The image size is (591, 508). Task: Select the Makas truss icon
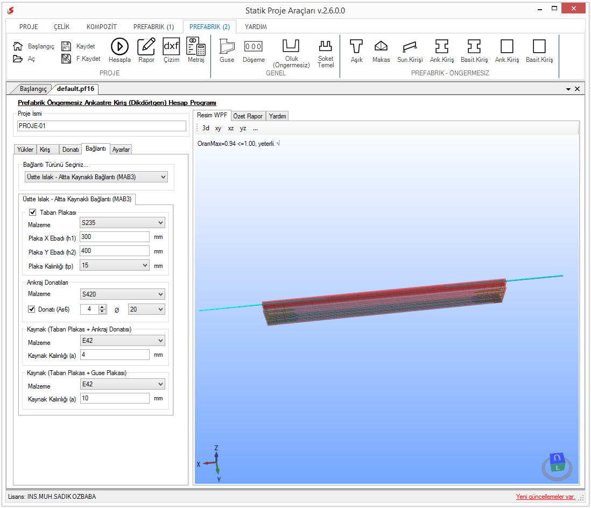tap(381, 46)
